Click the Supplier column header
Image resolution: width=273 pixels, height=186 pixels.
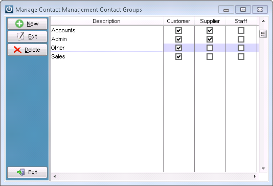pos(210,21)
